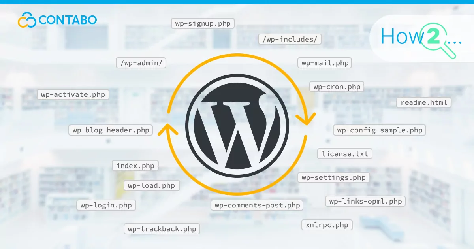Click the wp-trackback.php label
Viewport: 474px width, 249px height.
[162, 229]
